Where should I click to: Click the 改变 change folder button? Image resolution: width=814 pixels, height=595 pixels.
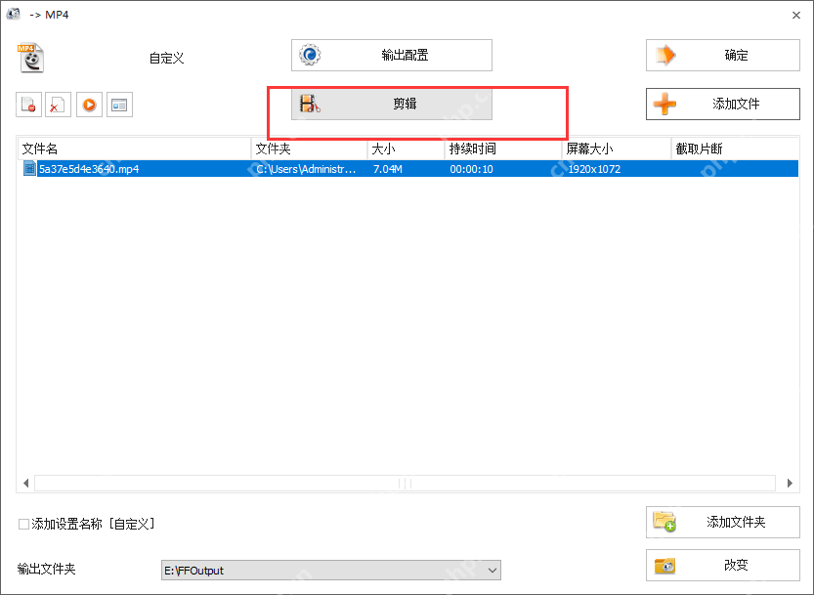coord(723,565)
